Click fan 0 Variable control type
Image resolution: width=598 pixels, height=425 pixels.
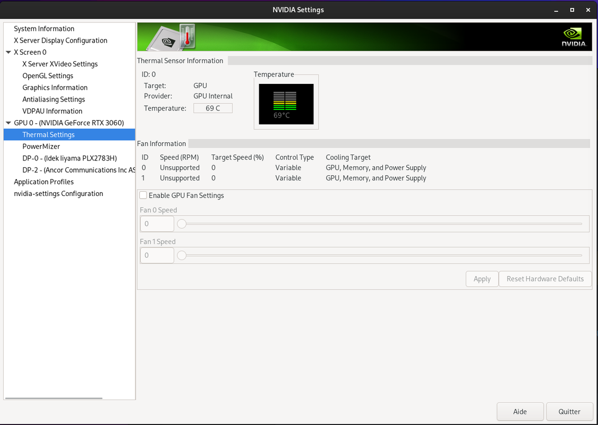tap(288, 168)
